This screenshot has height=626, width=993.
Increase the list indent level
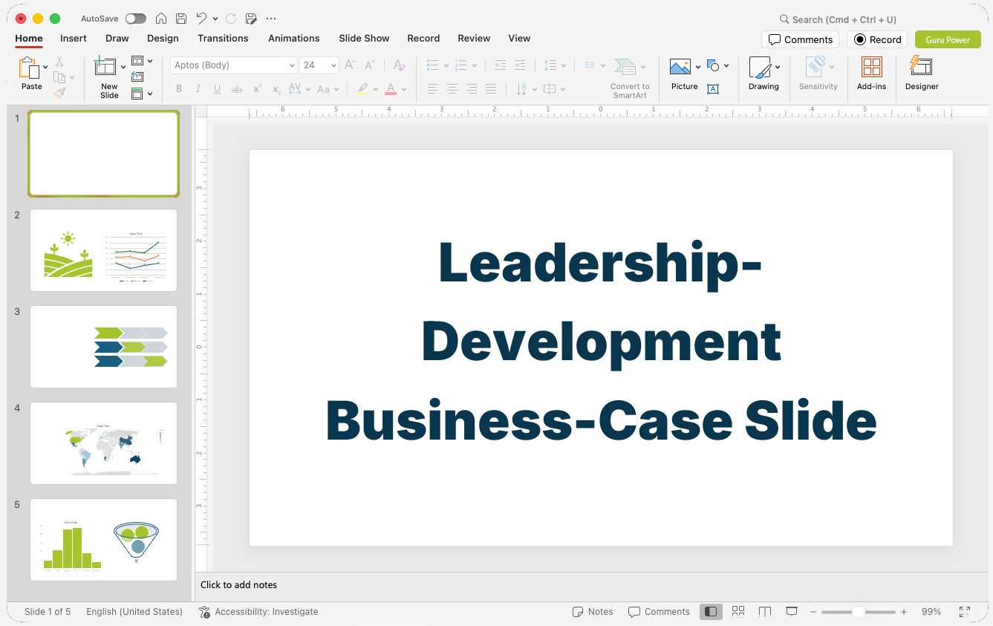(520, 65)
